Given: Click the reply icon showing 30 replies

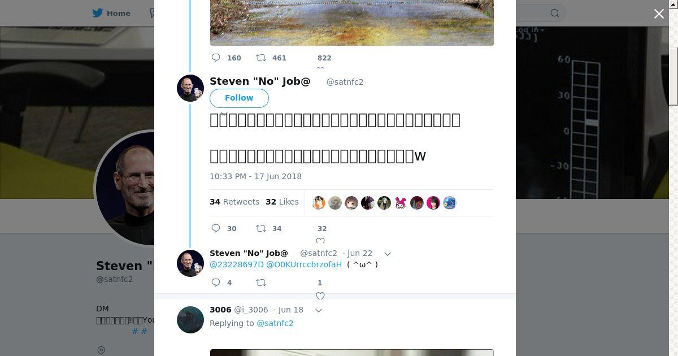Looking at the screenshot, I should click(216, 228).
